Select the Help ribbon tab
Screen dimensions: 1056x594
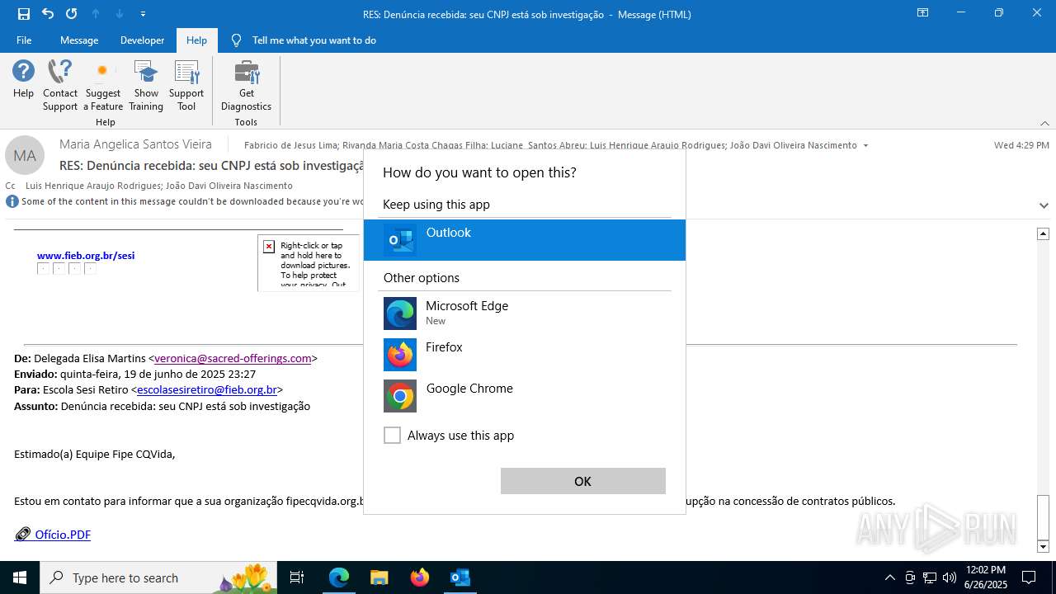(x=196, y=40)
